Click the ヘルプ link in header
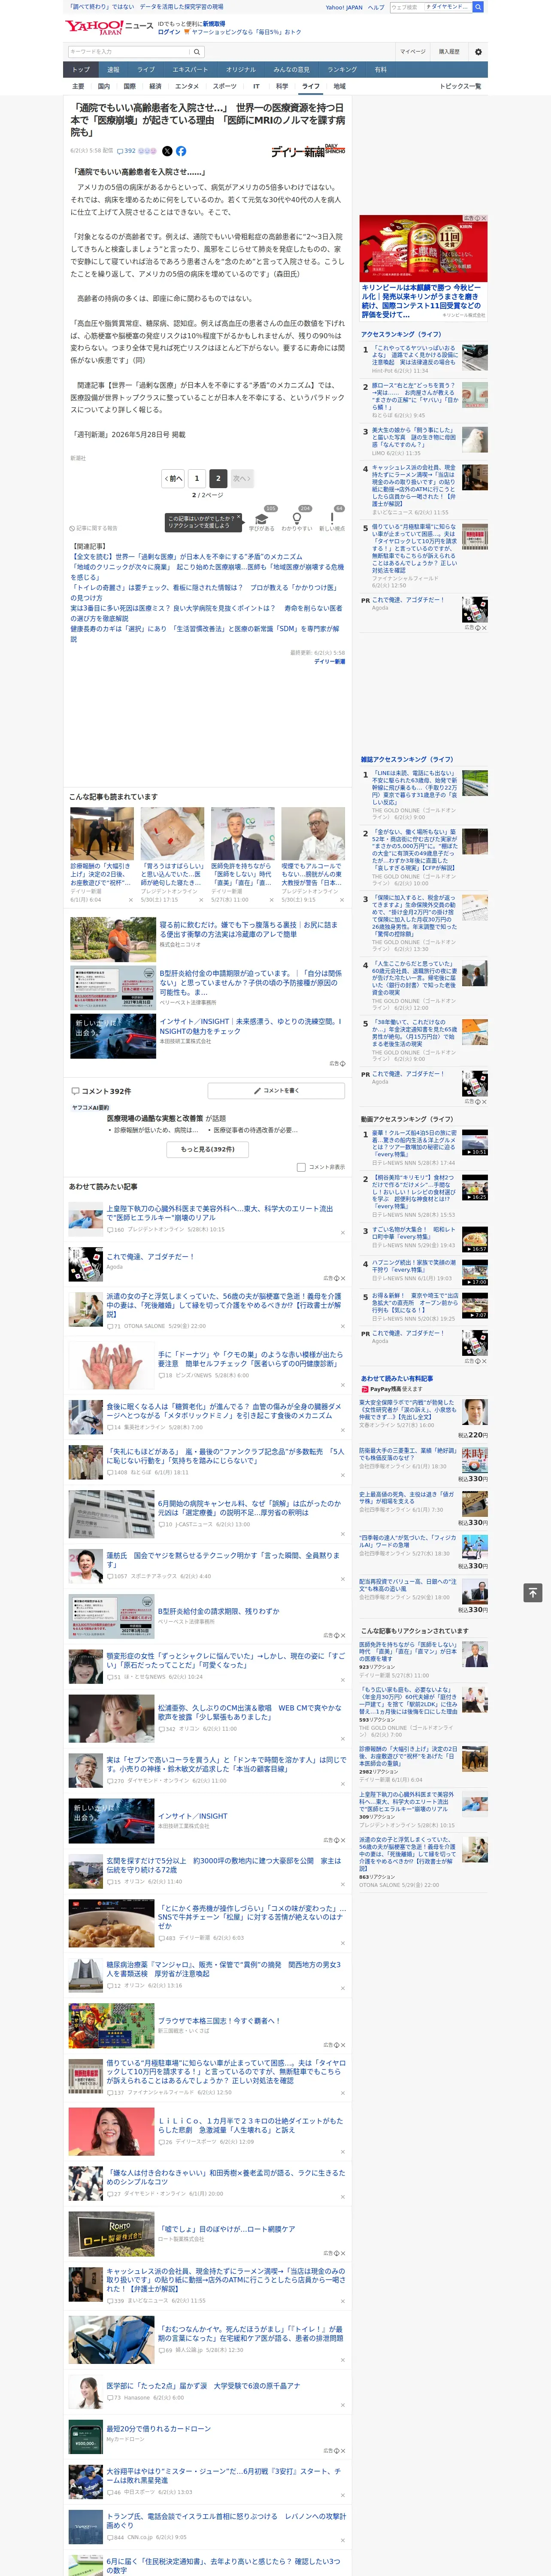This screenshot has width=551, height=2576. [x=375, y=7]
